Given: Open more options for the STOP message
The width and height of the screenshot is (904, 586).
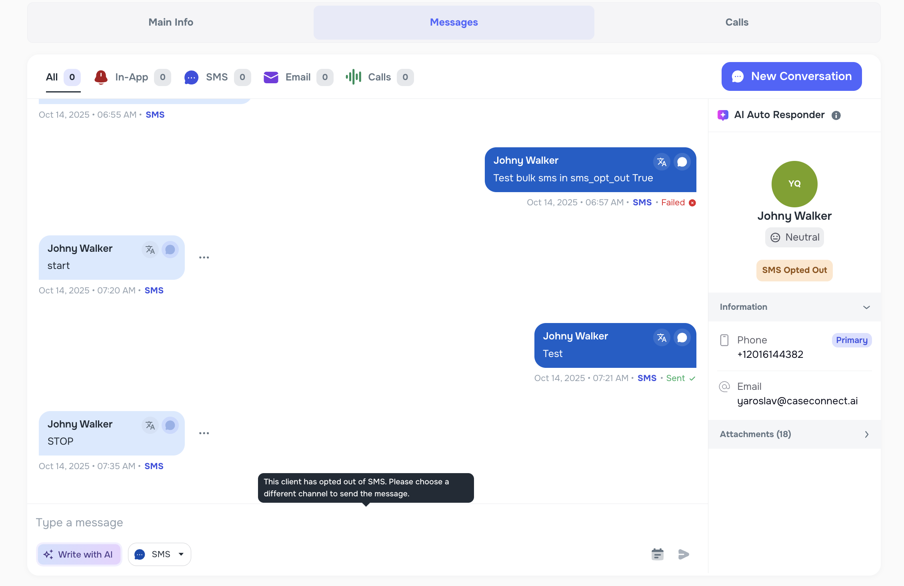Looking at the screenshot, I should [x=204, y=433].
